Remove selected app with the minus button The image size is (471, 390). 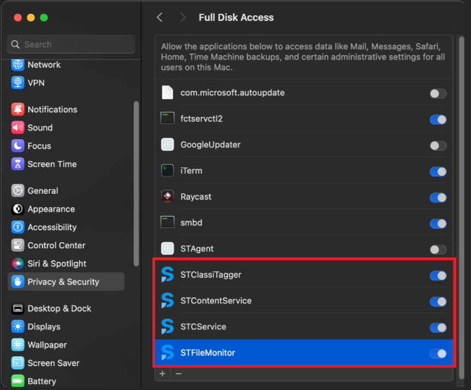coord(179,374)
